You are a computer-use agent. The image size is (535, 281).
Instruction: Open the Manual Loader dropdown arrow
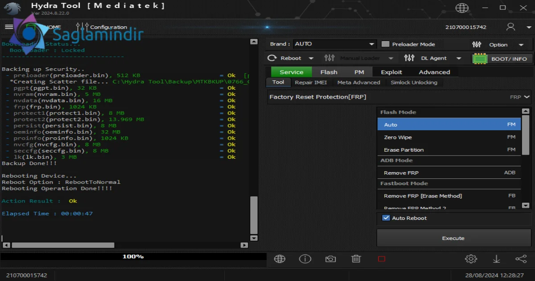pyautogui.click(x=391, y=58)
